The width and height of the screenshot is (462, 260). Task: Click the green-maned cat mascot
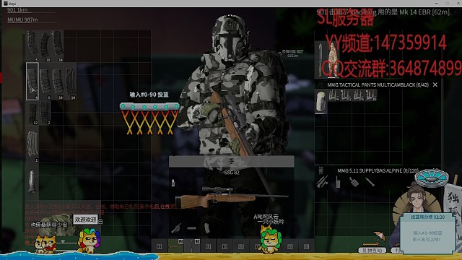[270, 241]
